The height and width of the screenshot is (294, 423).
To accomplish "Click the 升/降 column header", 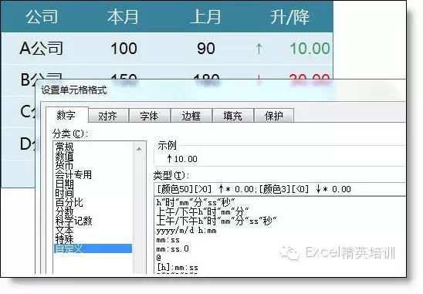I will click(x=289, y=17).
